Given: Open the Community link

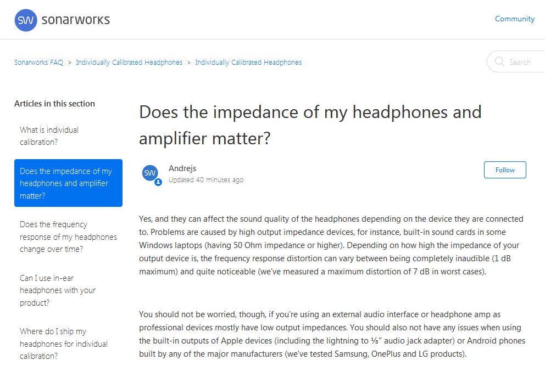Looking at the screenshot, I should tap(514, 19).
